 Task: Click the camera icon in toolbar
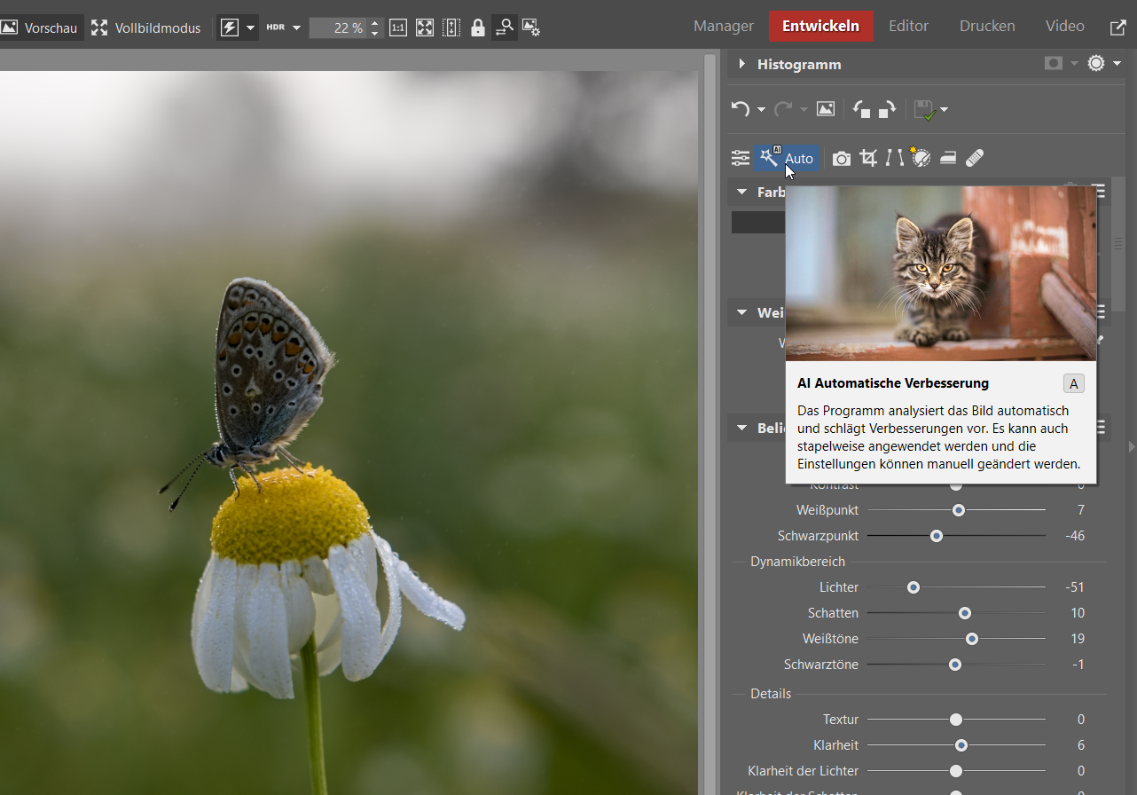click(841, 158)
